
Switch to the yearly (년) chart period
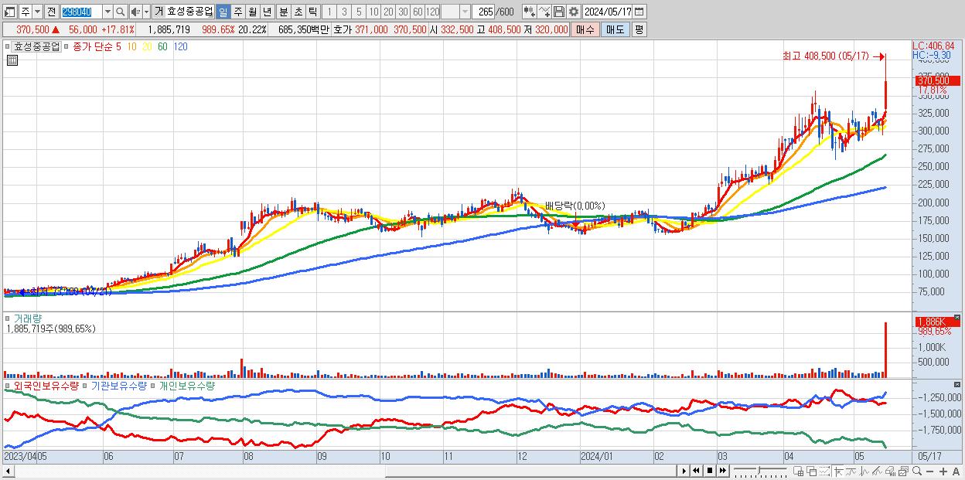point(267,12)
